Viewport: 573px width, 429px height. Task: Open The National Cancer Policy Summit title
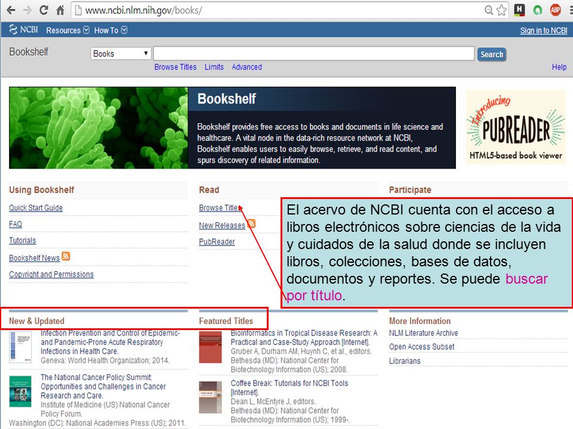pos(103,386)
